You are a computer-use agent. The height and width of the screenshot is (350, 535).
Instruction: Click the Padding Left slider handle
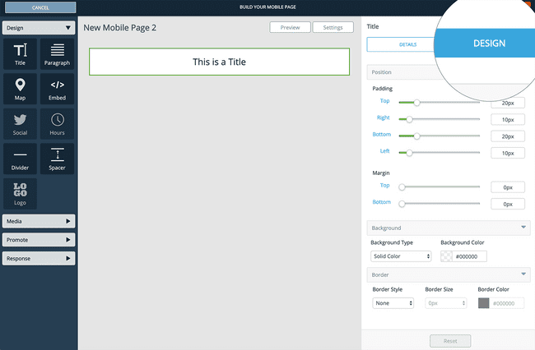click(409, 153)
